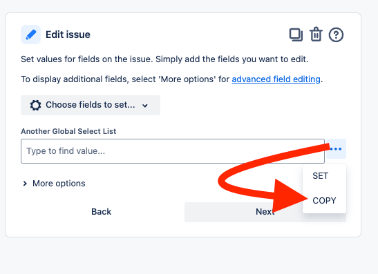Focus the Type to find value field
Image resolution: width=378 pixels, height=274 pixels.
(x=173, y=151)
